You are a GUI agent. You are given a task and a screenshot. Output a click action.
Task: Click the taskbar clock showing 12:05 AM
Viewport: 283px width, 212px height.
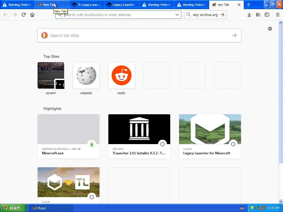click(x=273, y=208)
